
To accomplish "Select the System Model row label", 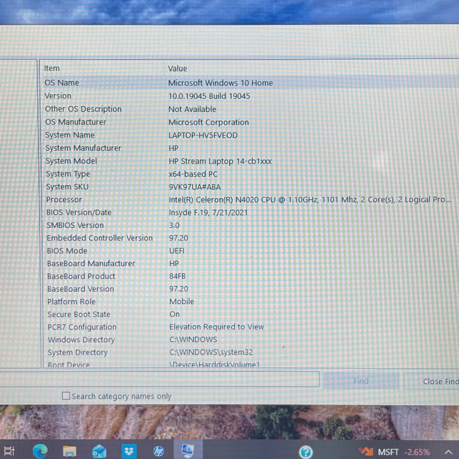I will [x=71, y=161].
